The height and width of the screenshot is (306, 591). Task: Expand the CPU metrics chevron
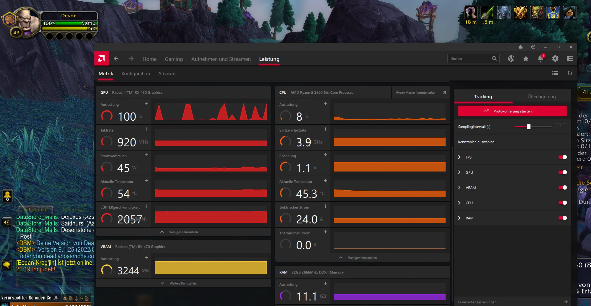tap(459, 203)
